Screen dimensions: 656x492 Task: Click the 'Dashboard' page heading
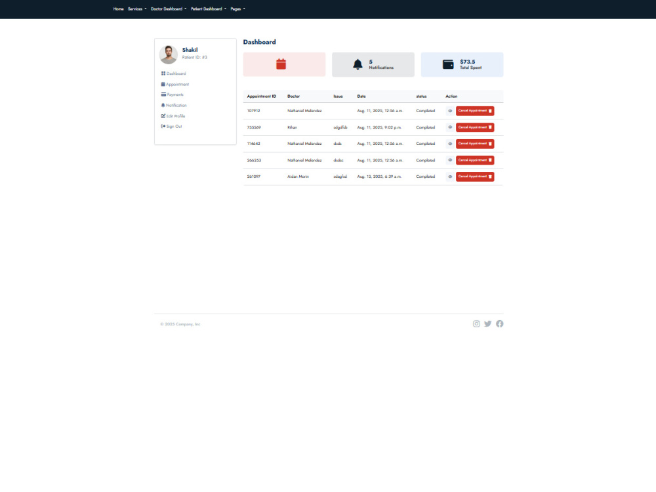259,42
